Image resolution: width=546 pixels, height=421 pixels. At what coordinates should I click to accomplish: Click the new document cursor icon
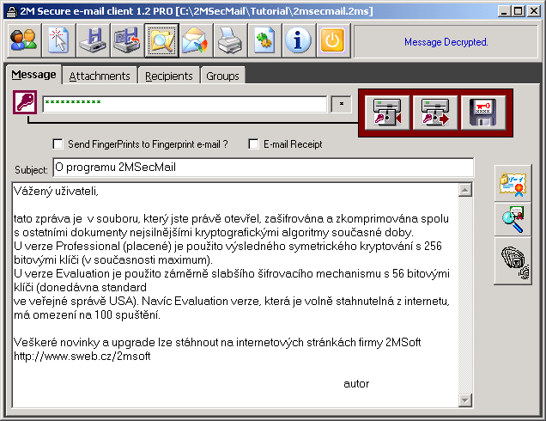pos(58,40)
